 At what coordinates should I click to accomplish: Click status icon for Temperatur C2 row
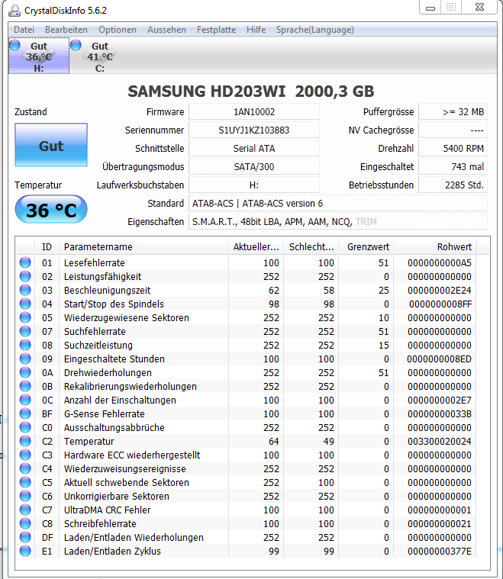tap(25, 441)
